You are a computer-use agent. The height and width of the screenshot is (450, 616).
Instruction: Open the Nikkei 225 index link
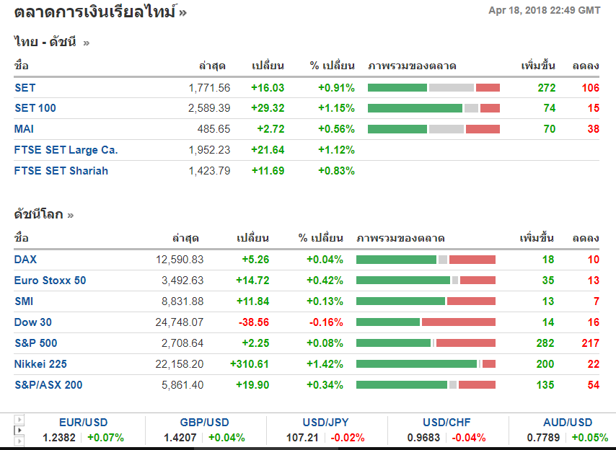pos(40,364)
